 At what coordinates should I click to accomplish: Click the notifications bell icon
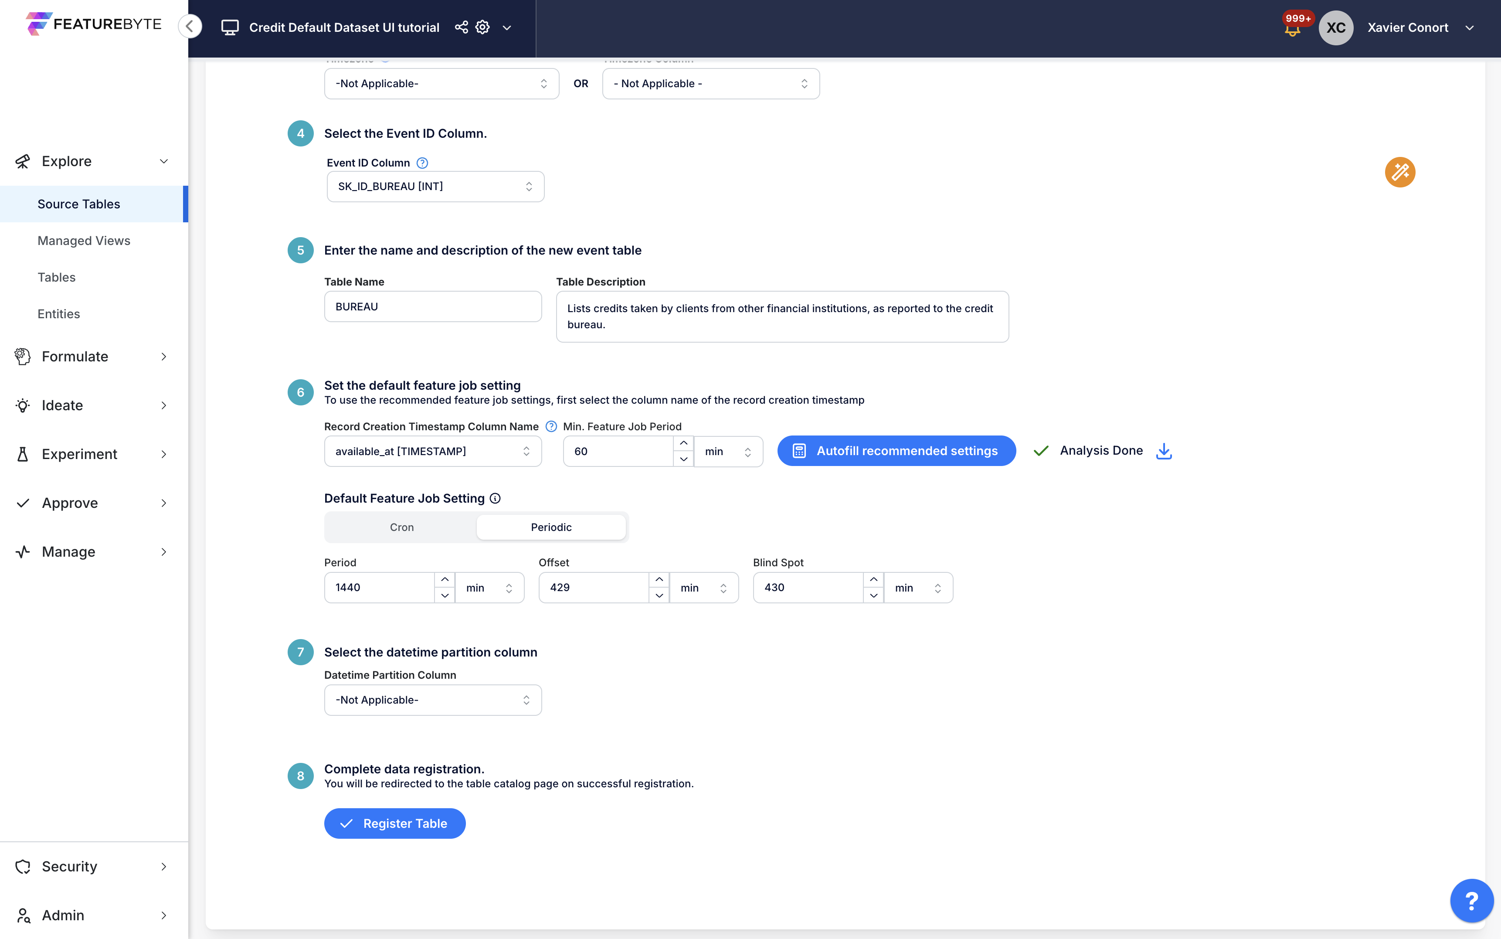pos(1292,31)
